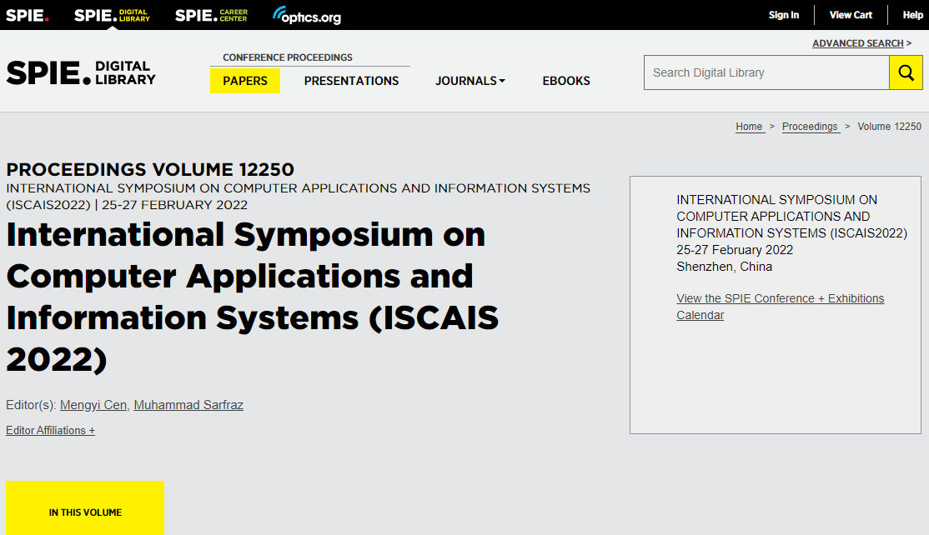Navigate to Proceedings breadcrumb
929x535 pixels.
tap(811, 127)
